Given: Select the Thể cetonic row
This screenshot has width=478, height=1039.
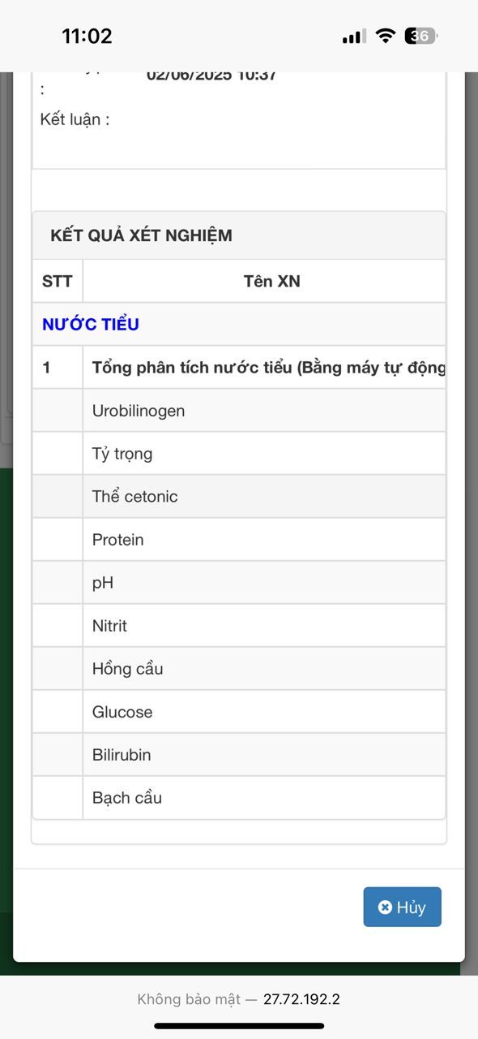Looking at the screenshot, I should 239,496.
